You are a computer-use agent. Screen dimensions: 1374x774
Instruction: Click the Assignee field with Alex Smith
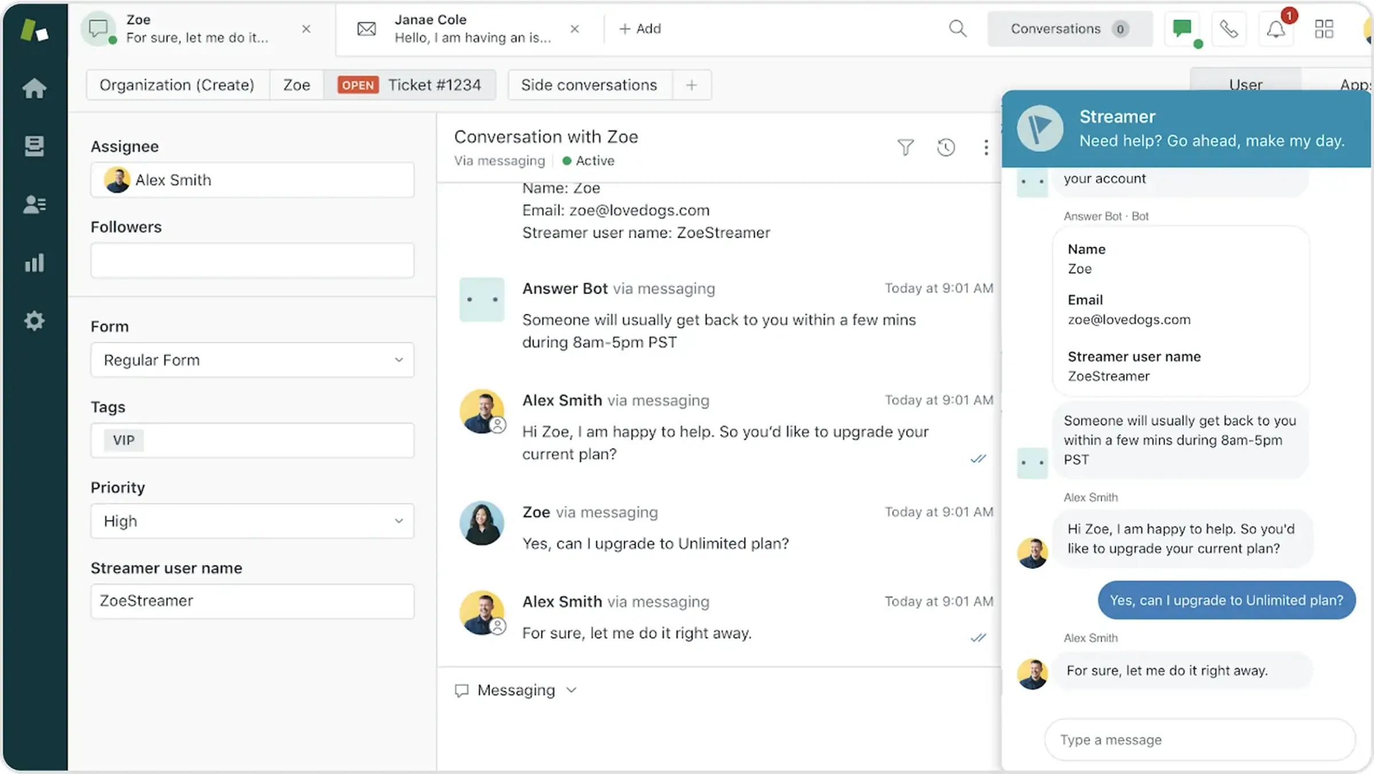[x=252, y=180]
